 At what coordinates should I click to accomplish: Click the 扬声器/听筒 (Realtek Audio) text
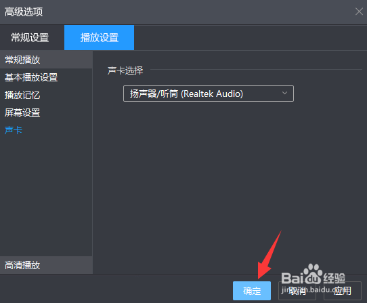186,94
